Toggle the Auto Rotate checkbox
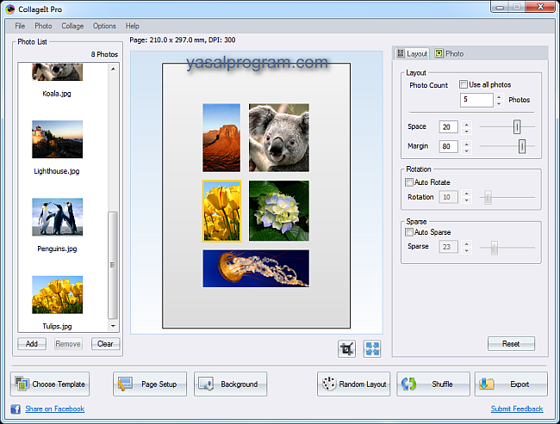Image resolution: width=560 pixels, height=424 pixels. [409, 182]
